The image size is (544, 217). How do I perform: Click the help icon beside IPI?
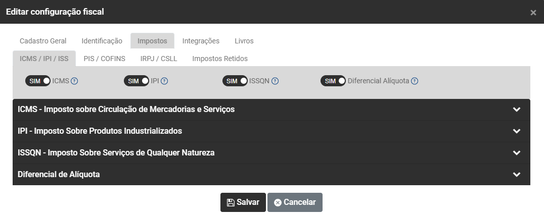[x=164, y=81]
